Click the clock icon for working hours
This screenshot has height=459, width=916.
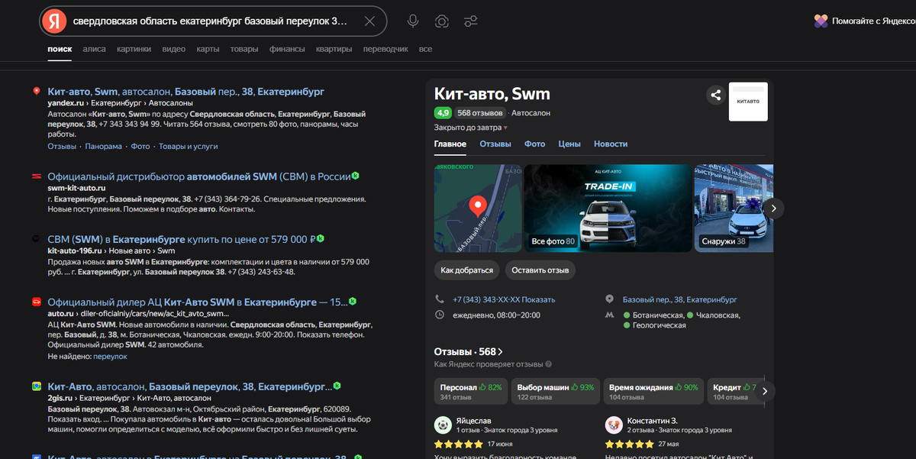point(440,315)
